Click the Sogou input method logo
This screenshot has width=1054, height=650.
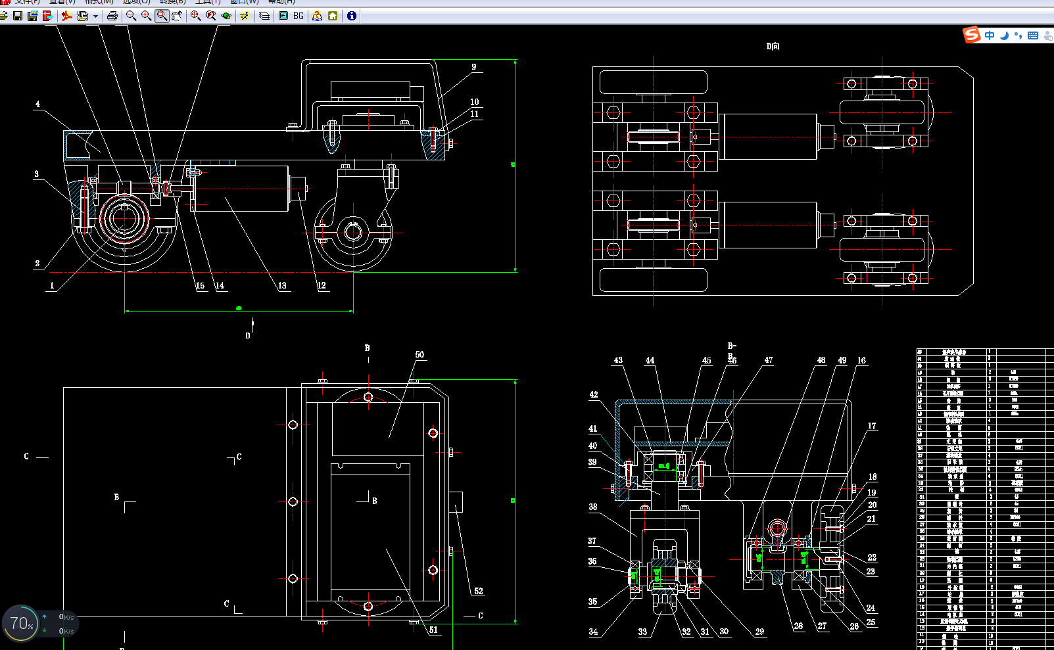coord(972,35)
